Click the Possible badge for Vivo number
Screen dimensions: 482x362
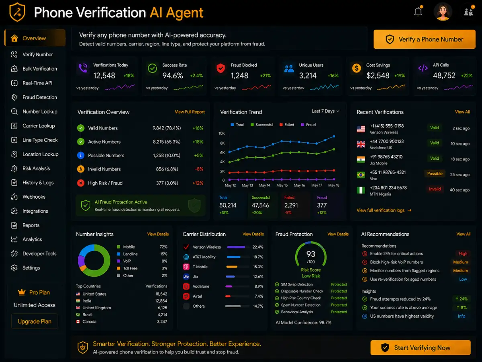click(x=435, y=174)
